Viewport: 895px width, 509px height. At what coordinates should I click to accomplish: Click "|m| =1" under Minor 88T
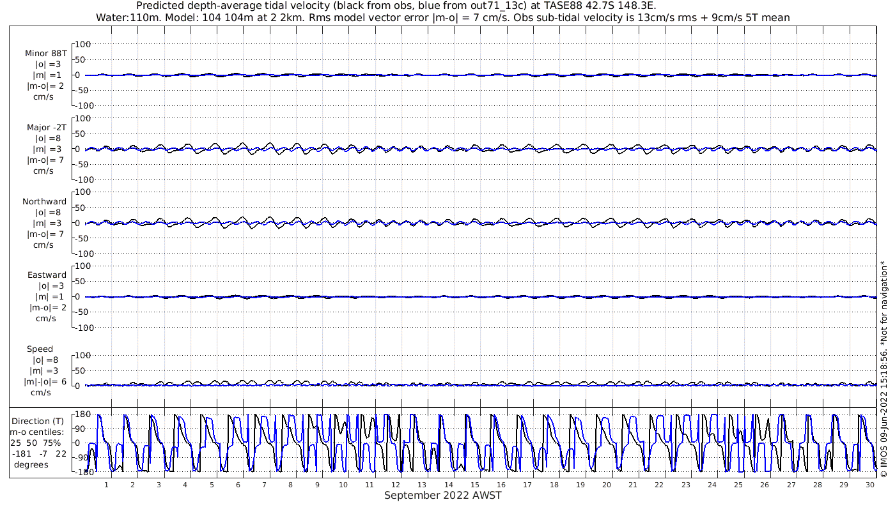48,75
